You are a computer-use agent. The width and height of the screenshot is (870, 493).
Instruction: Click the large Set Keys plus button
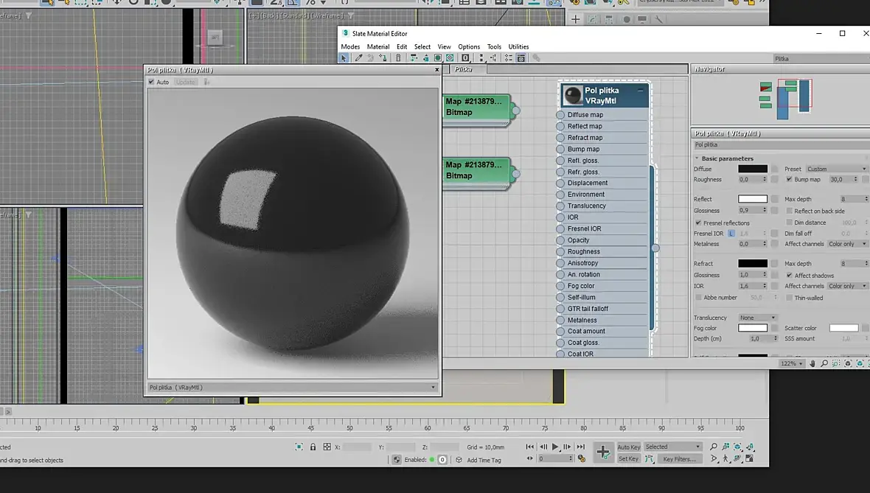pyautogui.click(x=603, y=452)
